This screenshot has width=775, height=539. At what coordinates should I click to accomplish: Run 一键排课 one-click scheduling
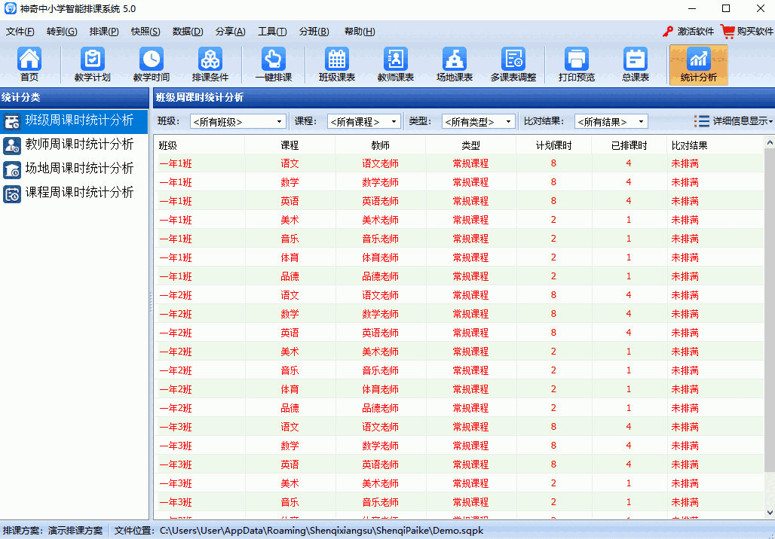[273, 65]
